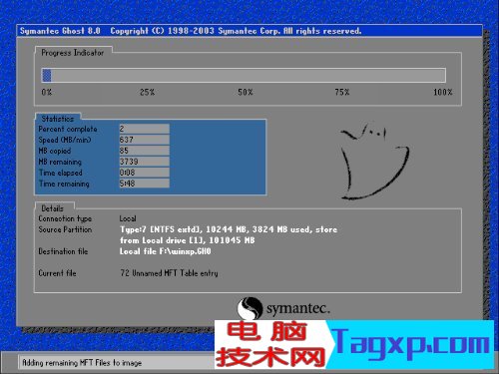Screen dimensions: 499x374
Task: Click the Source Partition label
Action: tap(65, 229)
